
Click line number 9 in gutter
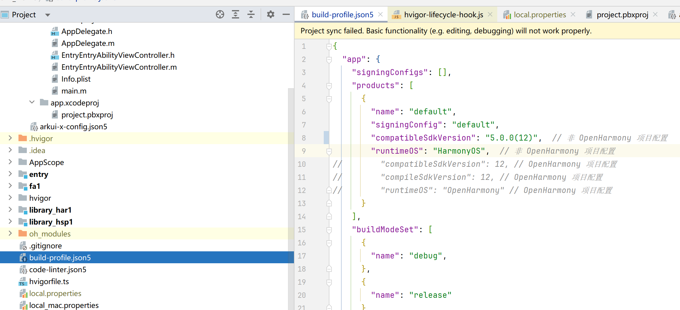point(303,151)
